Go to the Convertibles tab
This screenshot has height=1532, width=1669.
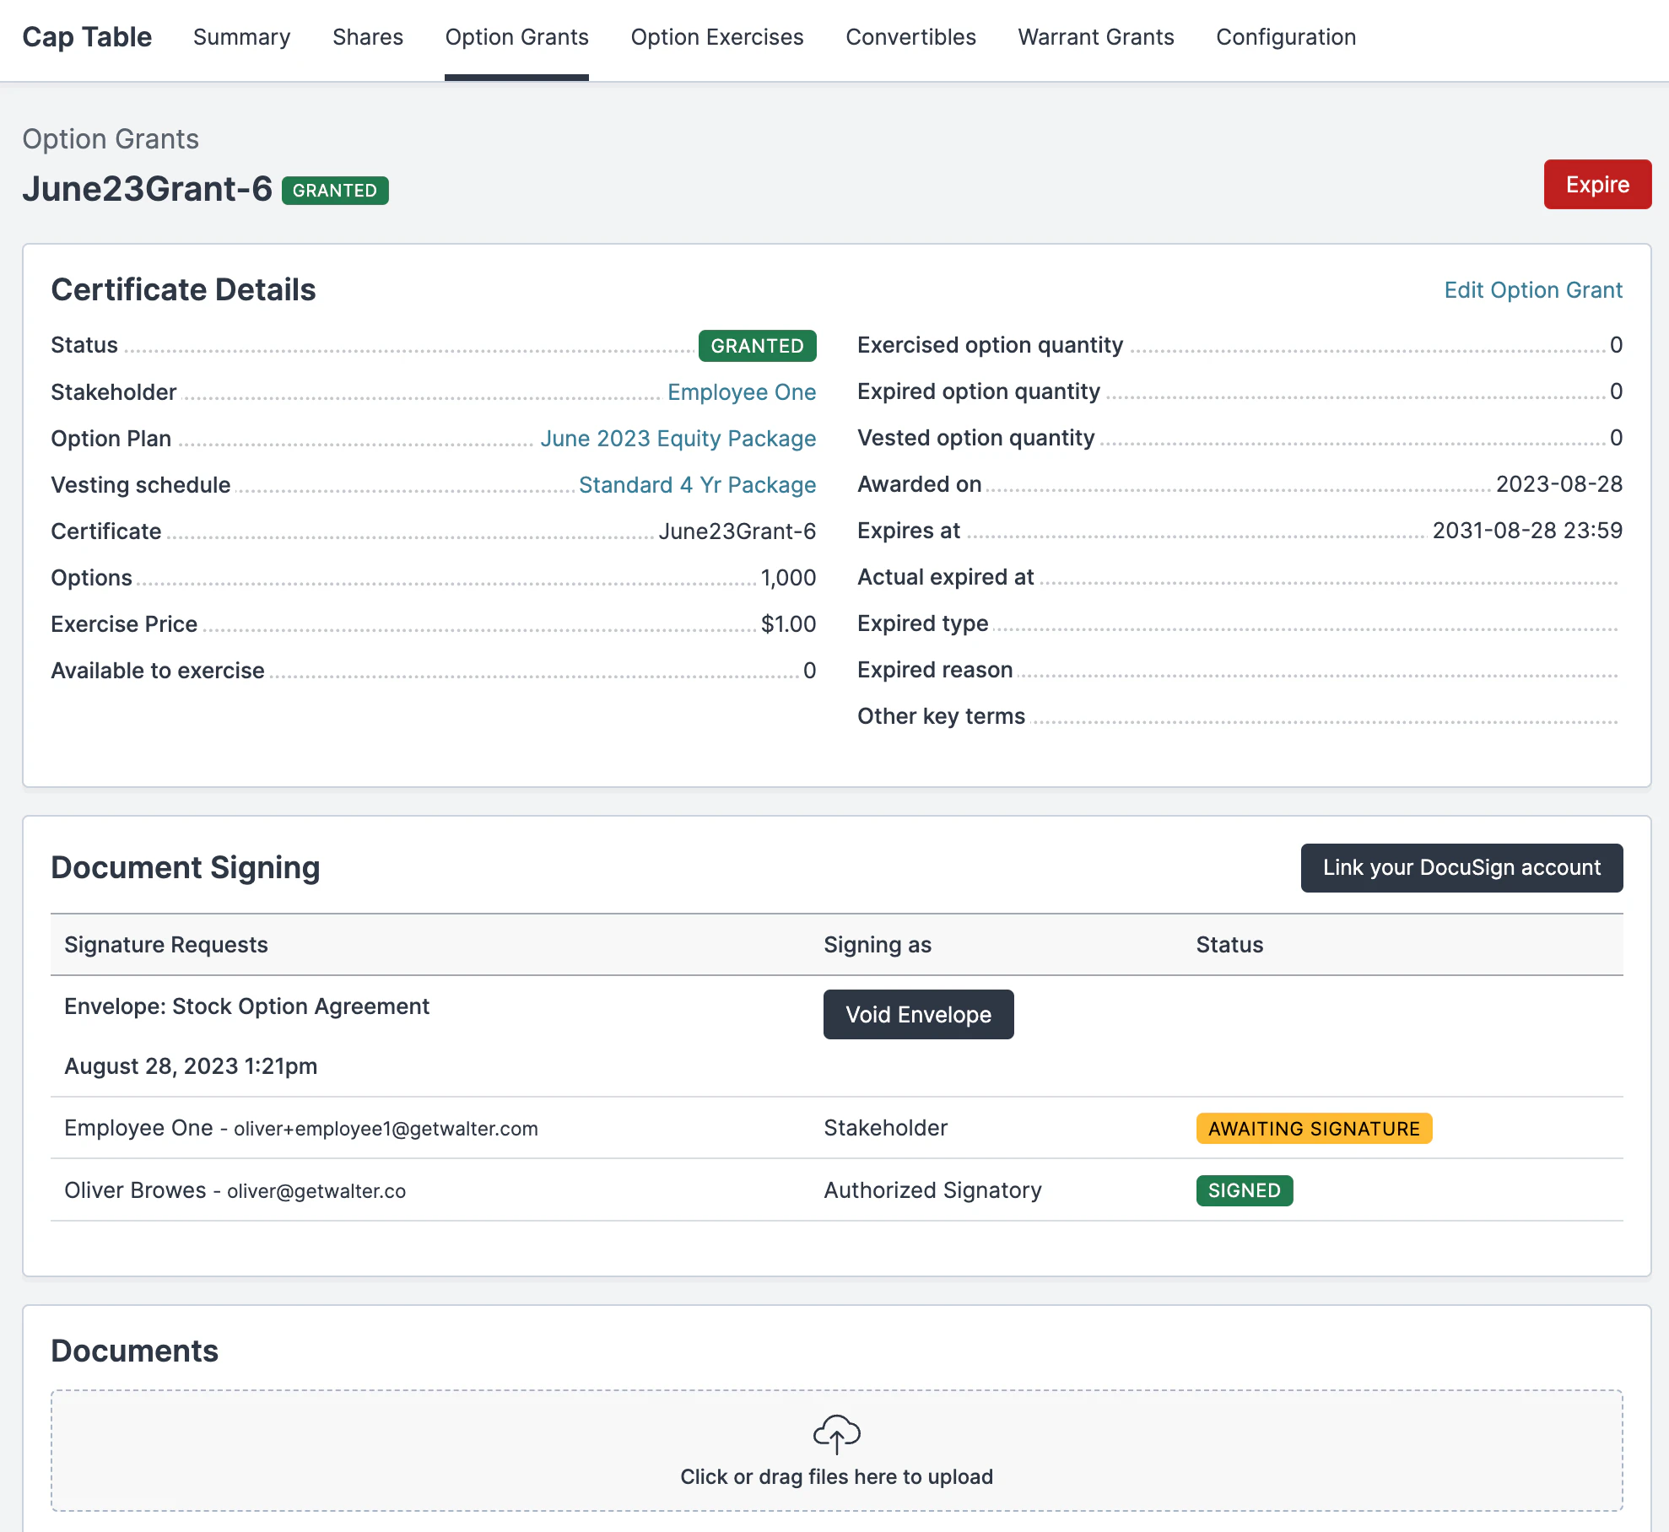click(x=910, y=37)
